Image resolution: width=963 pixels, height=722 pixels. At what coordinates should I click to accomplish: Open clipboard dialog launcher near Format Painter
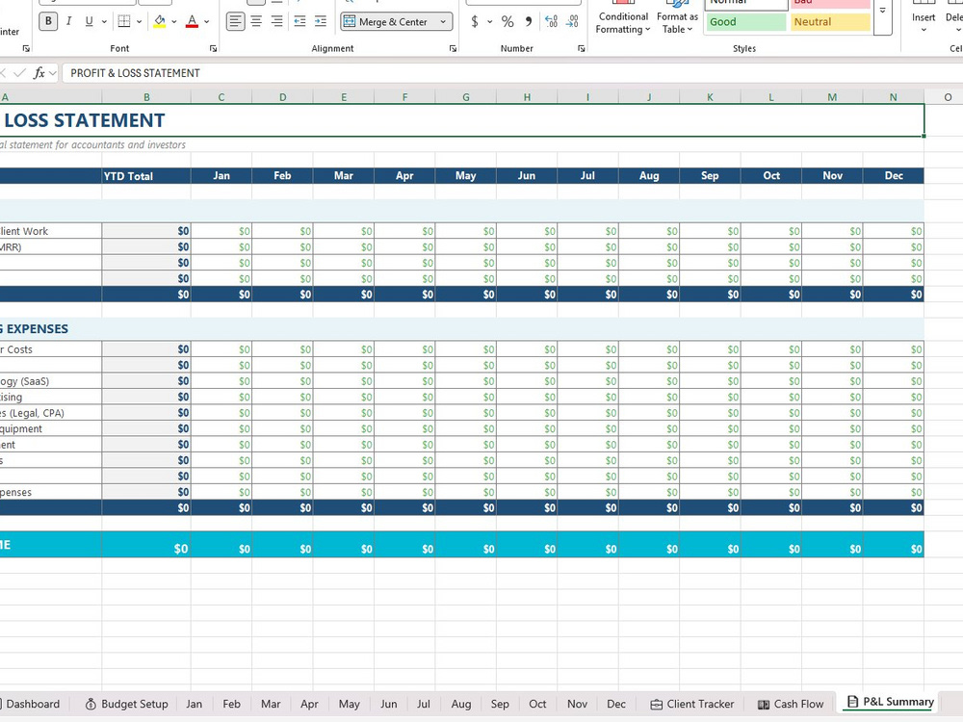tap(26, 48)
